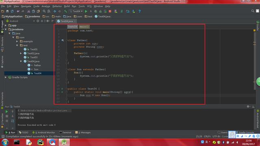Click the Back navigation arrow icon

(x=55, y=11)
